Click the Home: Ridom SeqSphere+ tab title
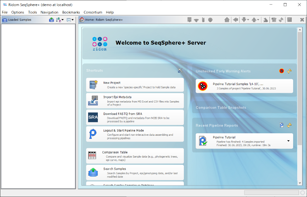 point(104,20)
